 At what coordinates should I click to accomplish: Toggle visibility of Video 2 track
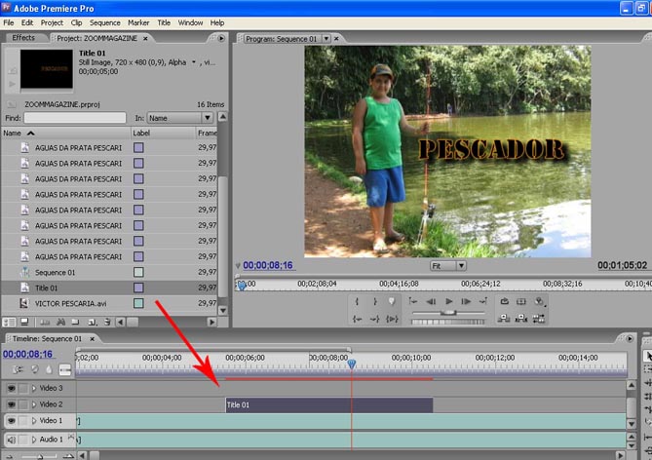(12, 404)
